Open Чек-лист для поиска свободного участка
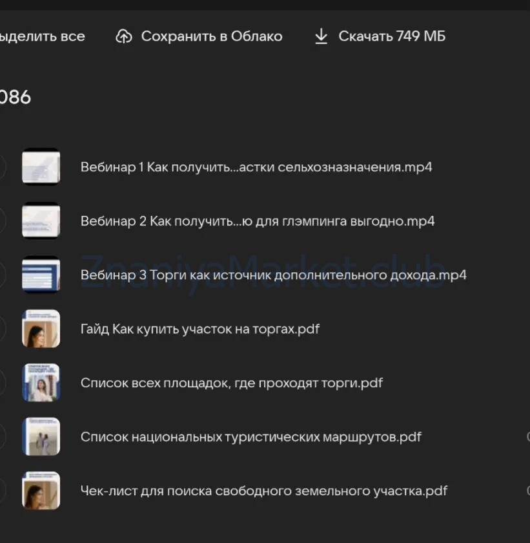 265,491
